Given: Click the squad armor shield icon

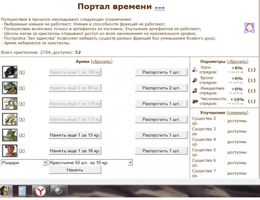Looking at the screenshot, I should (x=195, y=80).
